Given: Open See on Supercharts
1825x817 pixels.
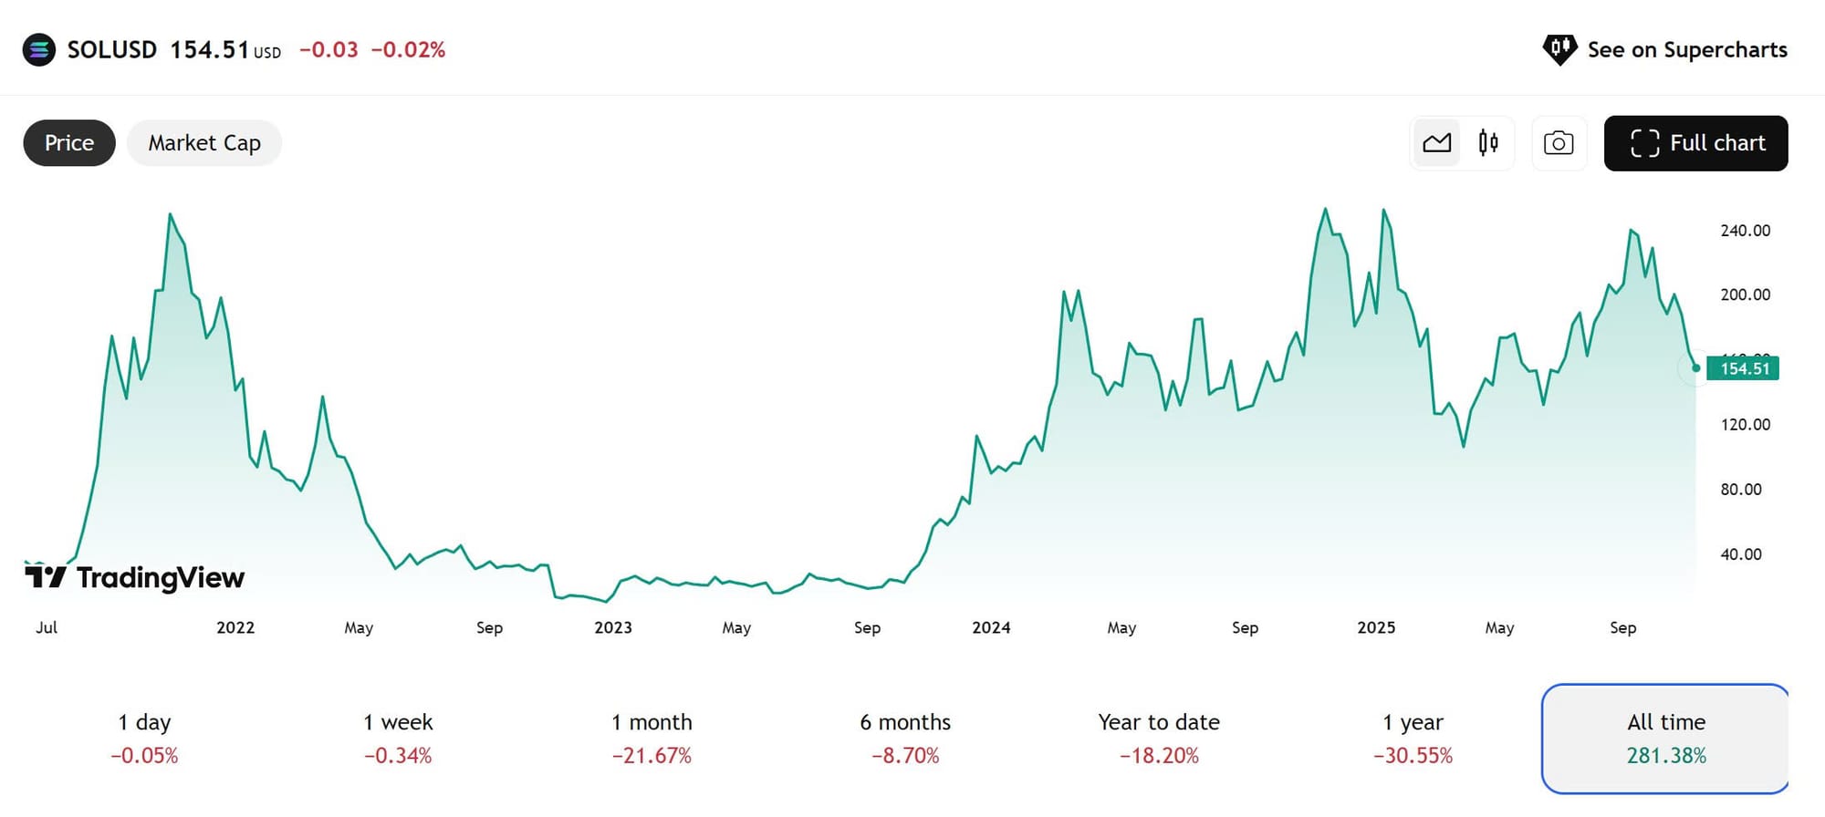Looking at the screenshot, I should point(1687,49).
